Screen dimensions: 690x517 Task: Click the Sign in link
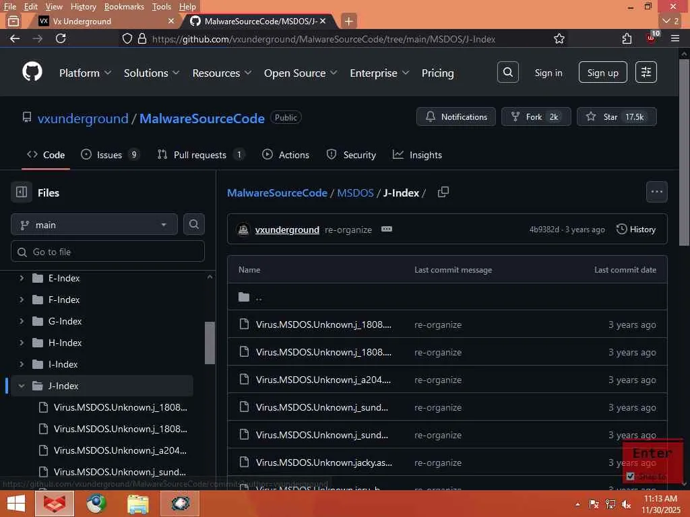(x=548, y=73)
